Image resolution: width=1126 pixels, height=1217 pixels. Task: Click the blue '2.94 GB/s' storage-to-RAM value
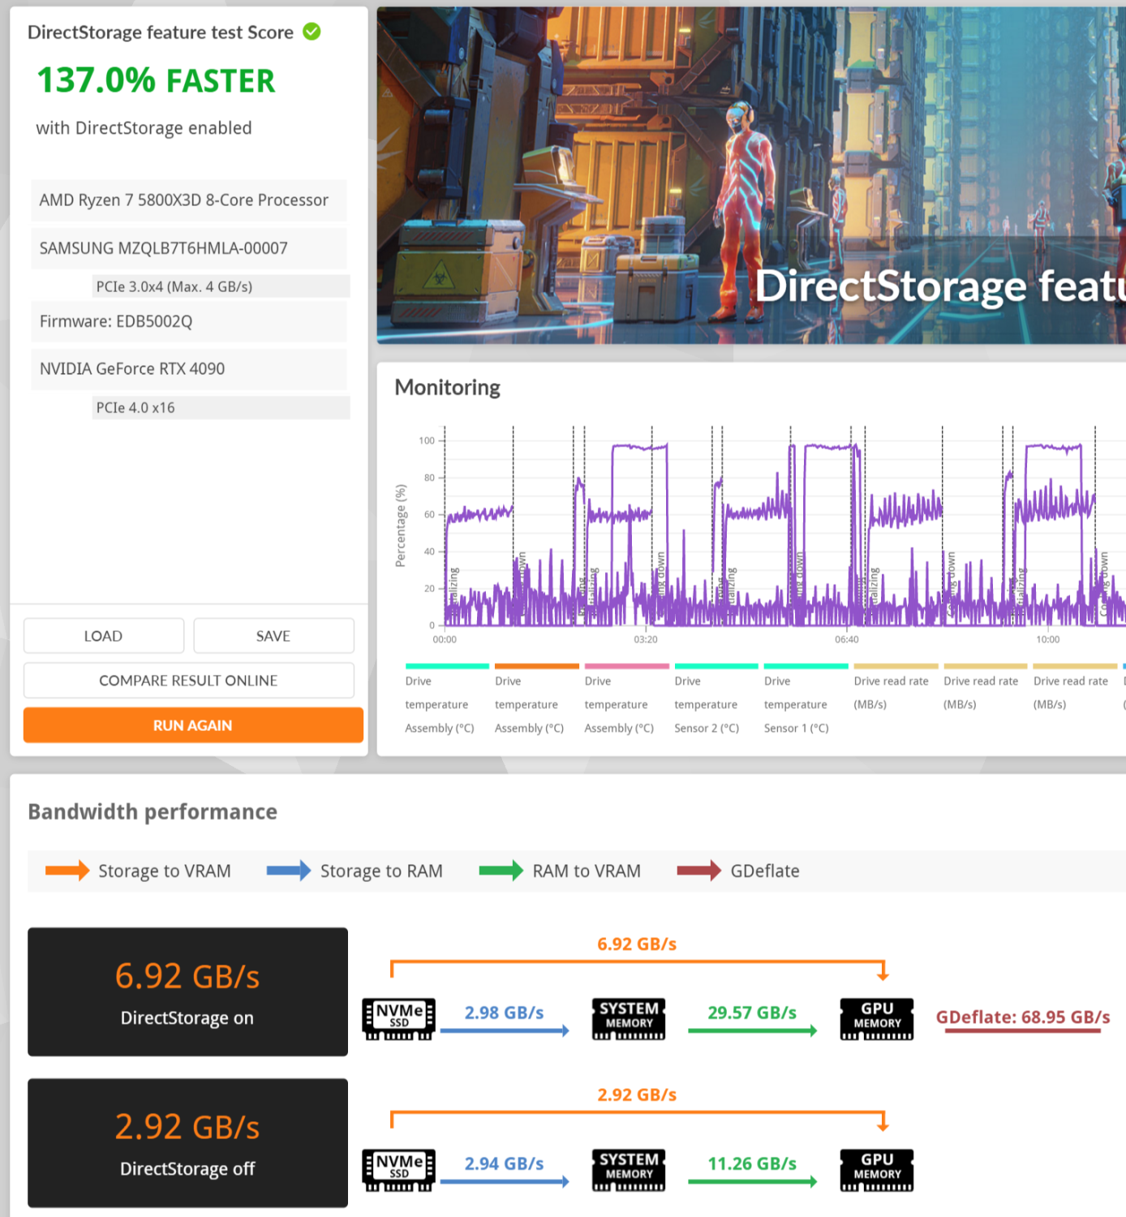504,1163
